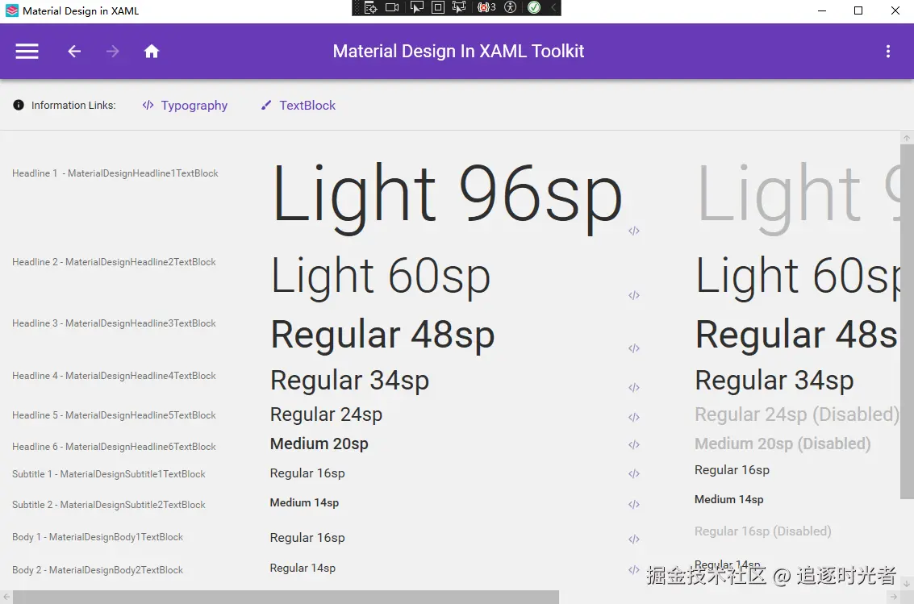Click the first-column Regular 24sp sample text
914x604 pixels.
click(x=327, y=414)
